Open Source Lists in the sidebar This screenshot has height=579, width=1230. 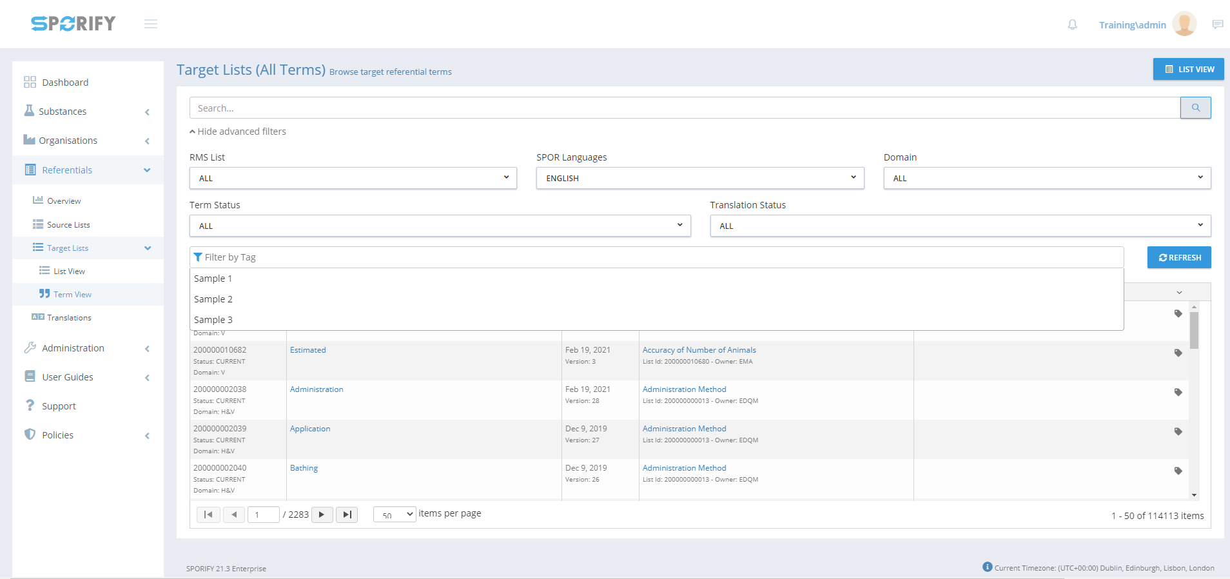[x=68, y=225]
